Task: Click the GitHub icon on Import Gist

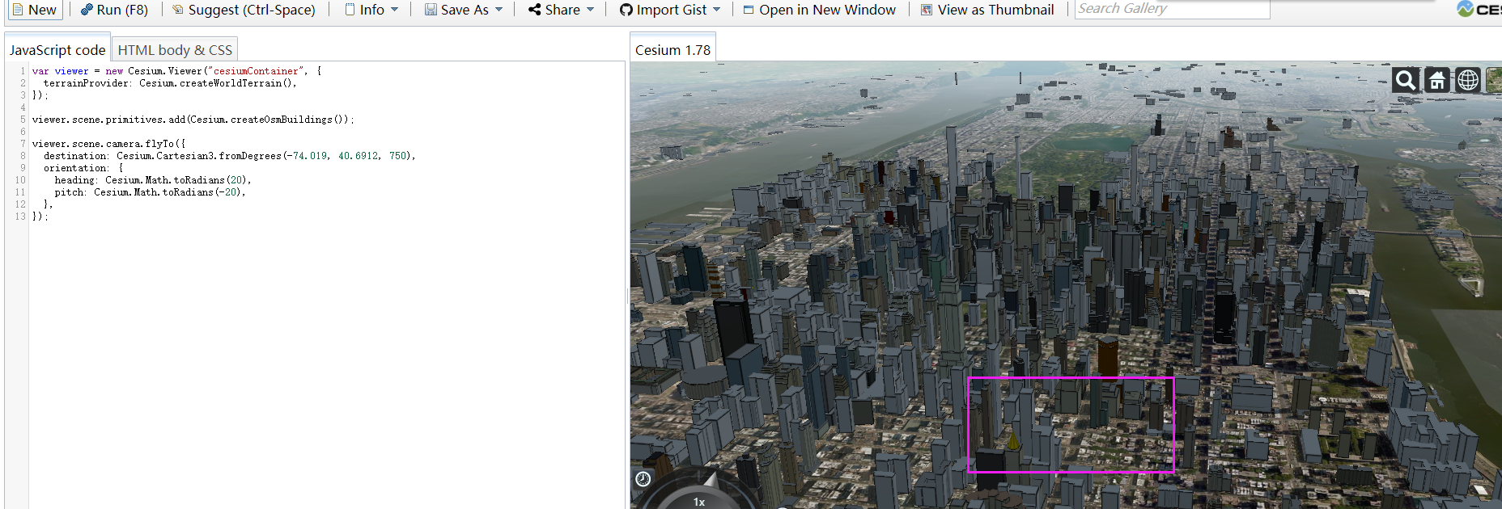Action: [x=626, y=10]
